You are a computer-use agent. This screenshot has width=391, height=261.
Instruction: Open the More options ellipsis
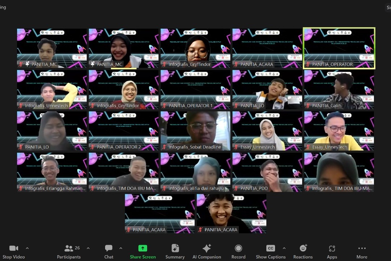tap(362, 248)
